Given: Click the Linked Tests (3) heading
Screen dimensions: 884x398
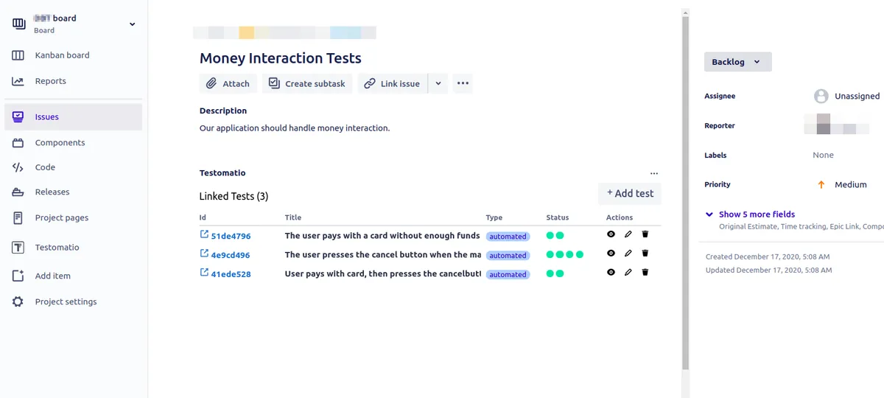Looking at the screenshot, I should tap(234, 197).
